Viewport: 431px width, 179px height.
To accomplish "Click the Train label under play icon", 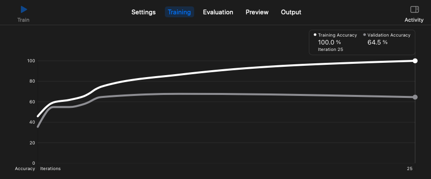I will pyautogui.click(x=23, y=20).
